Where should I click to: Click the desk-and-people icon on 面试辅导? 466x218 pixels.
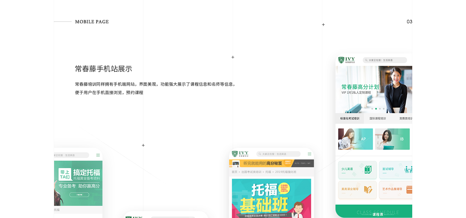[408, 170]
